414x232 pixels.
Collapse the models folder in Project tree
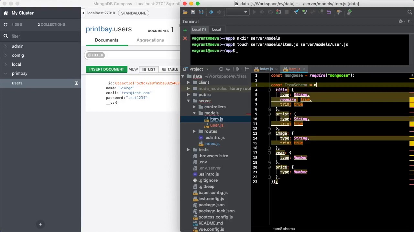(194, 113)
